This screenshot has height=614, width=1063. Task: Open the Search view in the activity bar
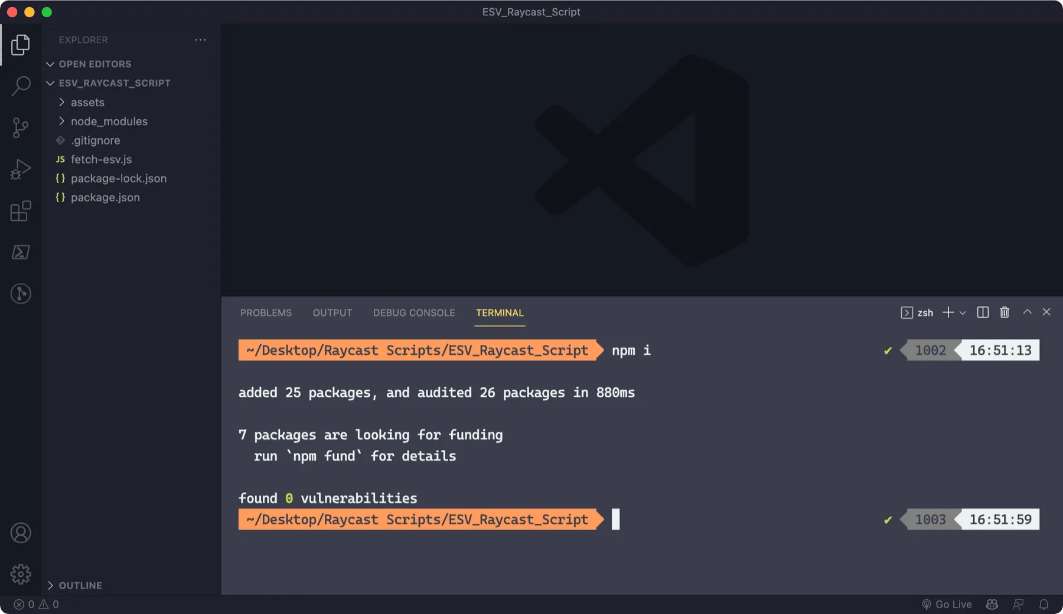coord(21,86)
